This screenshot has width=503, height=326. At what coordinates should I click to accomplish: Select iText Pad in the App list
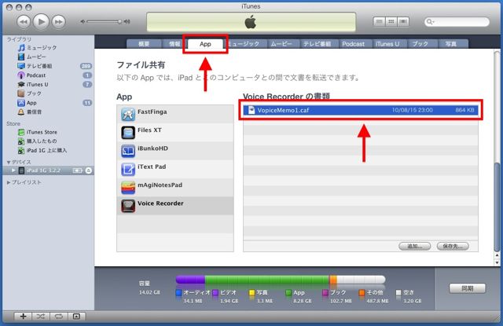point(175,169)
